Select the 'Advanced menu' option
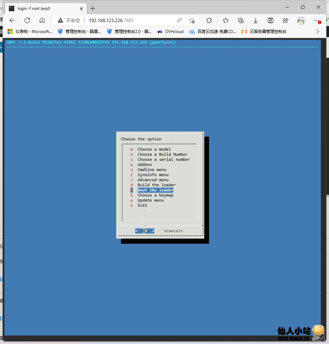This screenshot has height=344, width=329. 153,180
